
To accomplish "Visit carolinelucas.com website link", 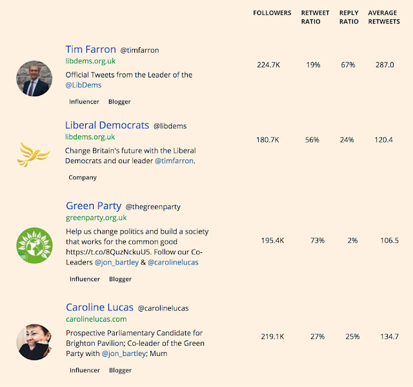I will (96, 319).
